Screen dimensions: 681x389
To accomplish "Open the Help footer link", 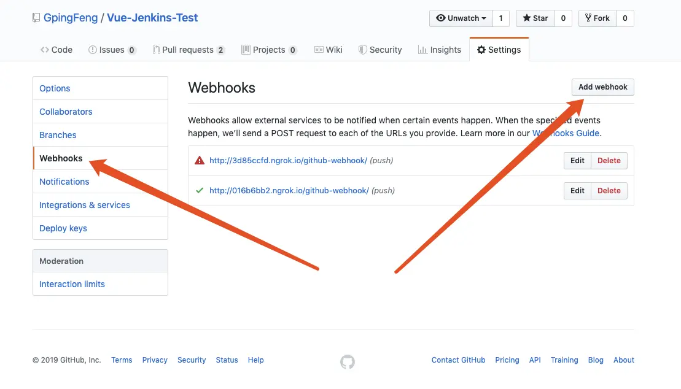I will [256, 360].
